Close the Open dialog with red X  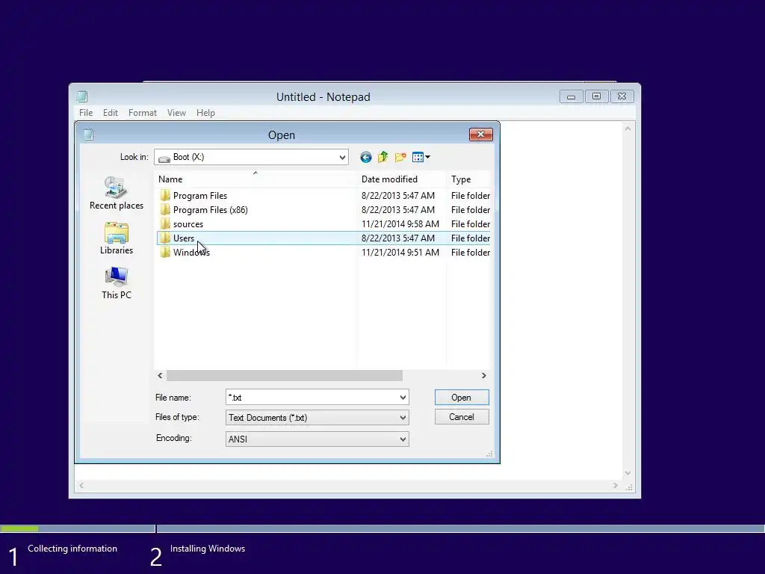coord(480,135)
